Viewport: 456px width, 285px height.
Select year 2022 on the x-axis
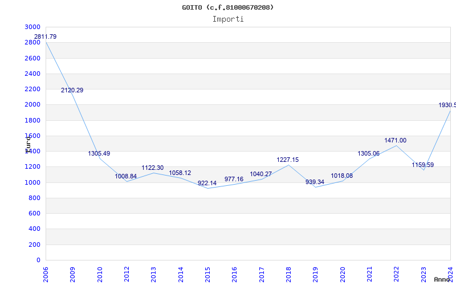point(397,274)
